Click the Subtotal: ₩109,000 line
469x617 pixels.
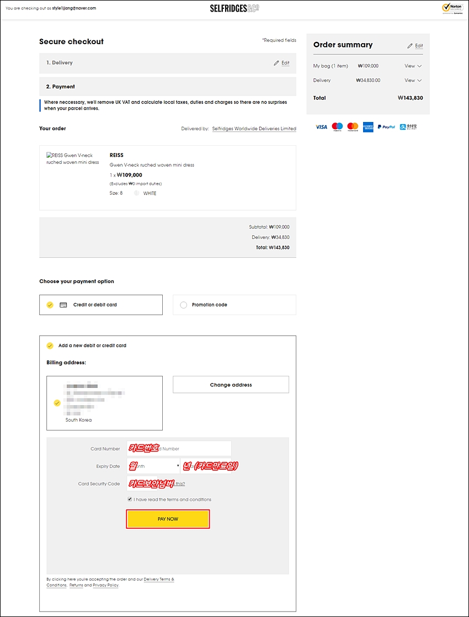[x=269, y=227]
